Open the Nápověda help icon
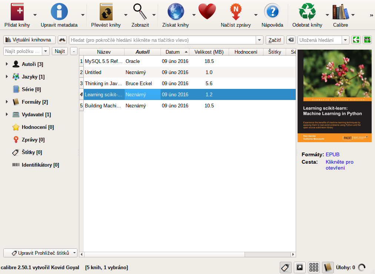Image resolution: width=375 pixels, height=274 pixels. (x=272, y=11)
